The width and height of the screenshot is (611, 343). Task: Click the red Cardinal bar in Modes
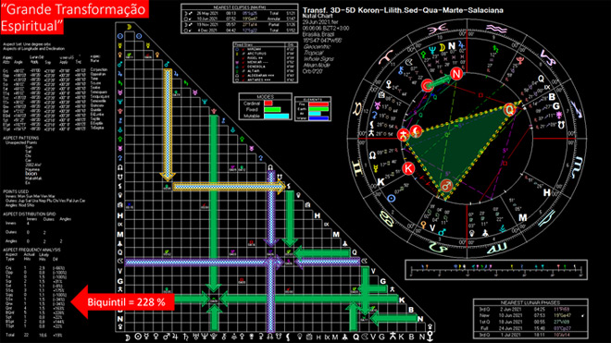[268, 104]
